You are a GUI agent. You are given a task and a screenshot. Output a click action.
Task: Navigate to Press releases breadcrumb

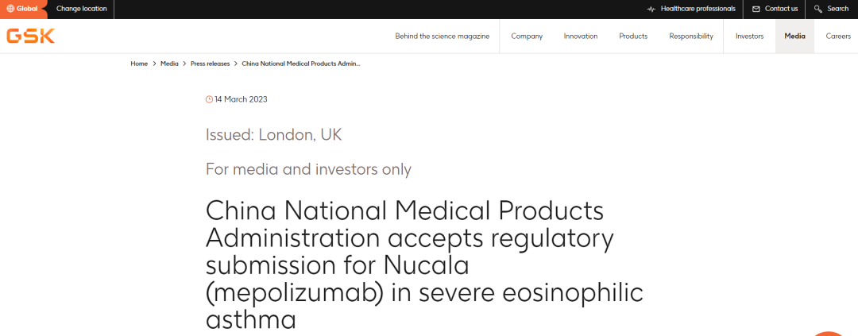211,63
